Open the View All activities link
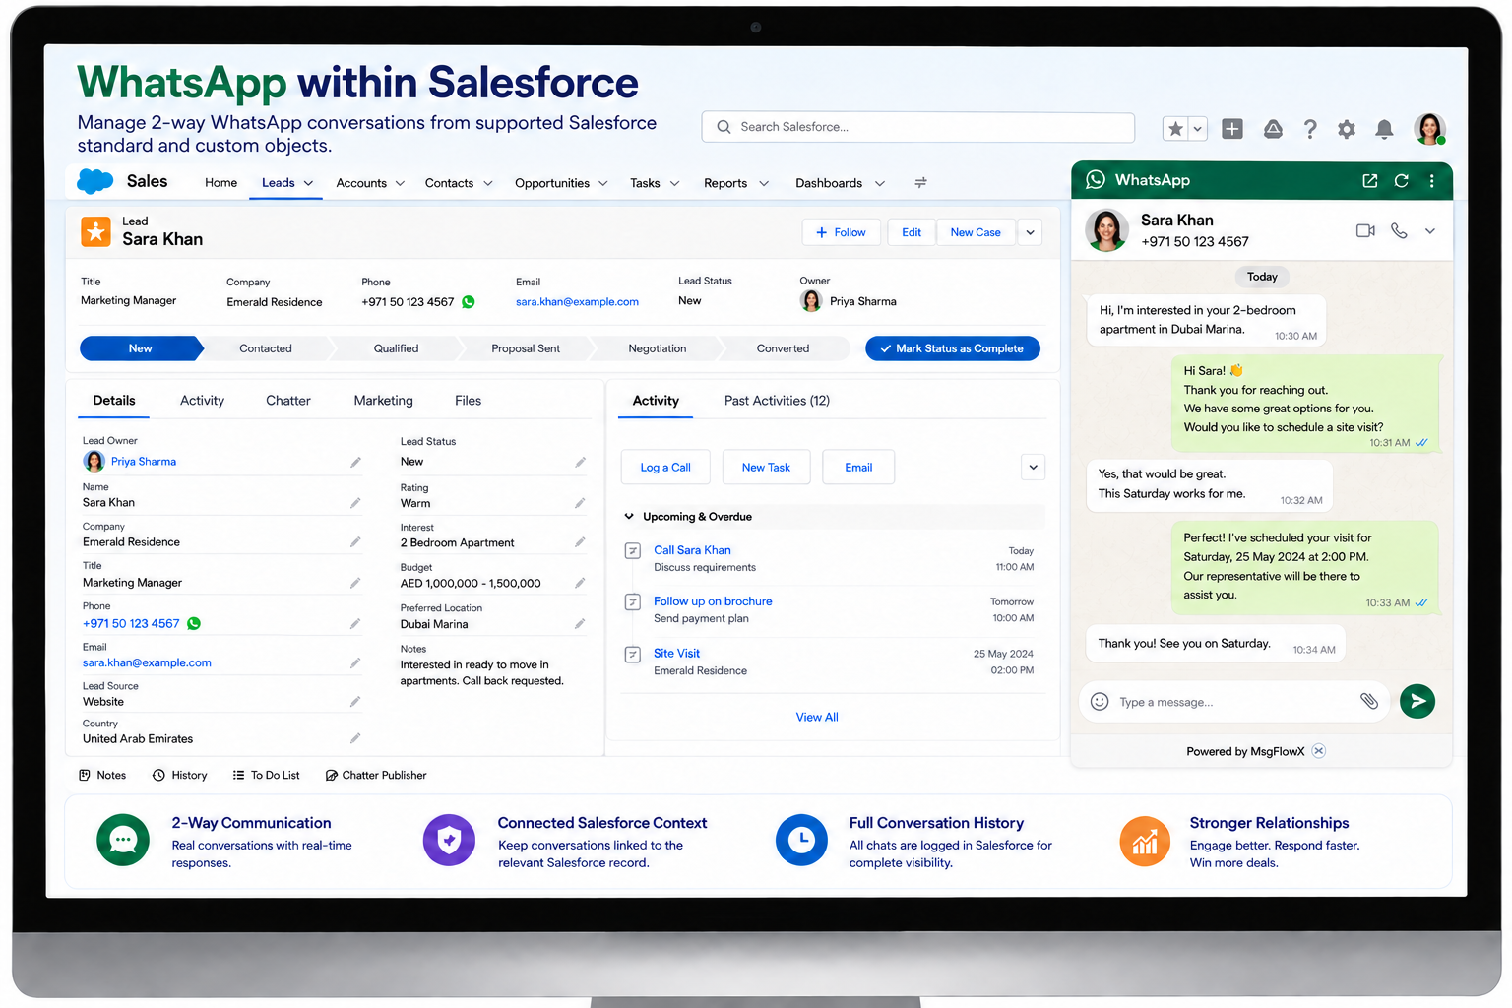Image resolution: width=1512 pixels, height=1008 pixels. coord(817,718)
